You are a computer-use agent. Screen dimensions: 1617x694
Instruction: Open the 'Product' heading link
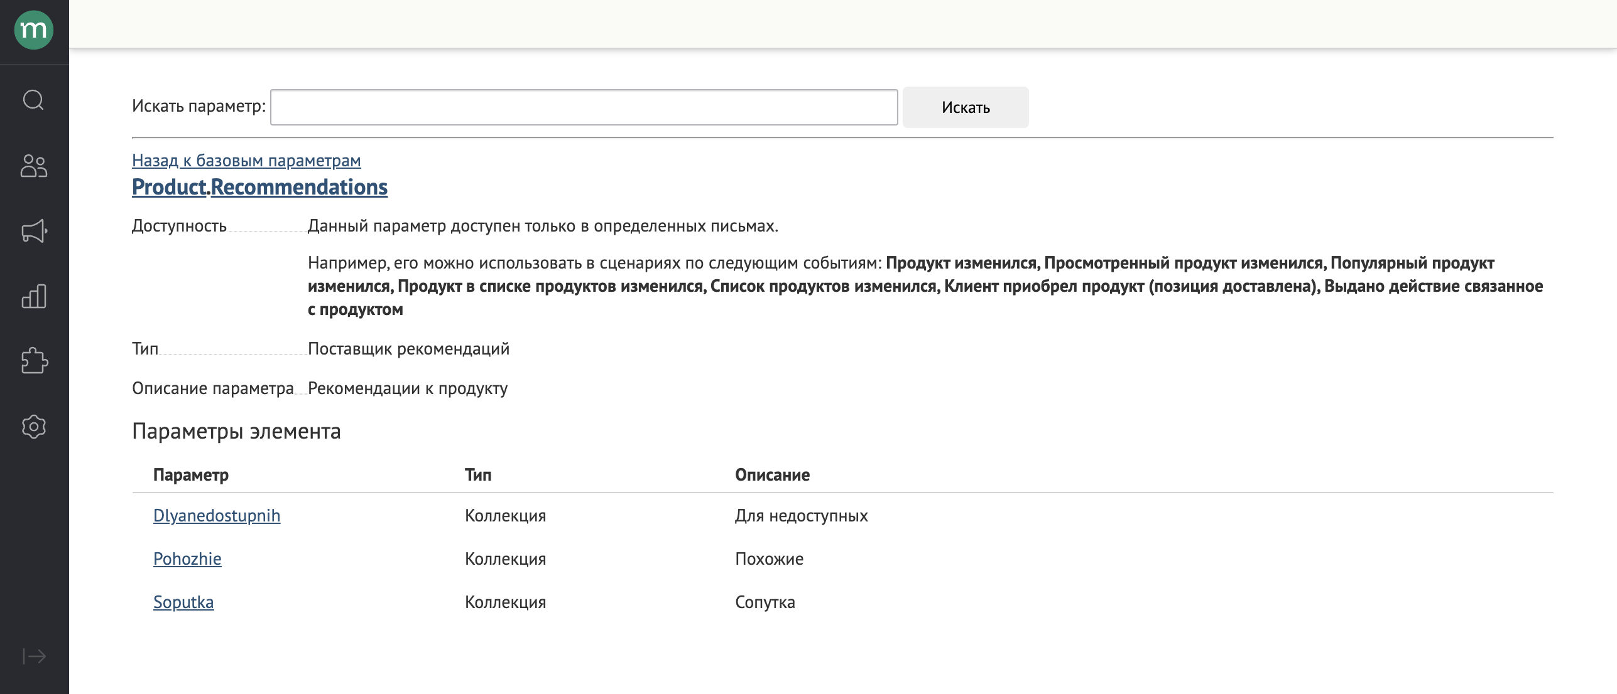169,187
